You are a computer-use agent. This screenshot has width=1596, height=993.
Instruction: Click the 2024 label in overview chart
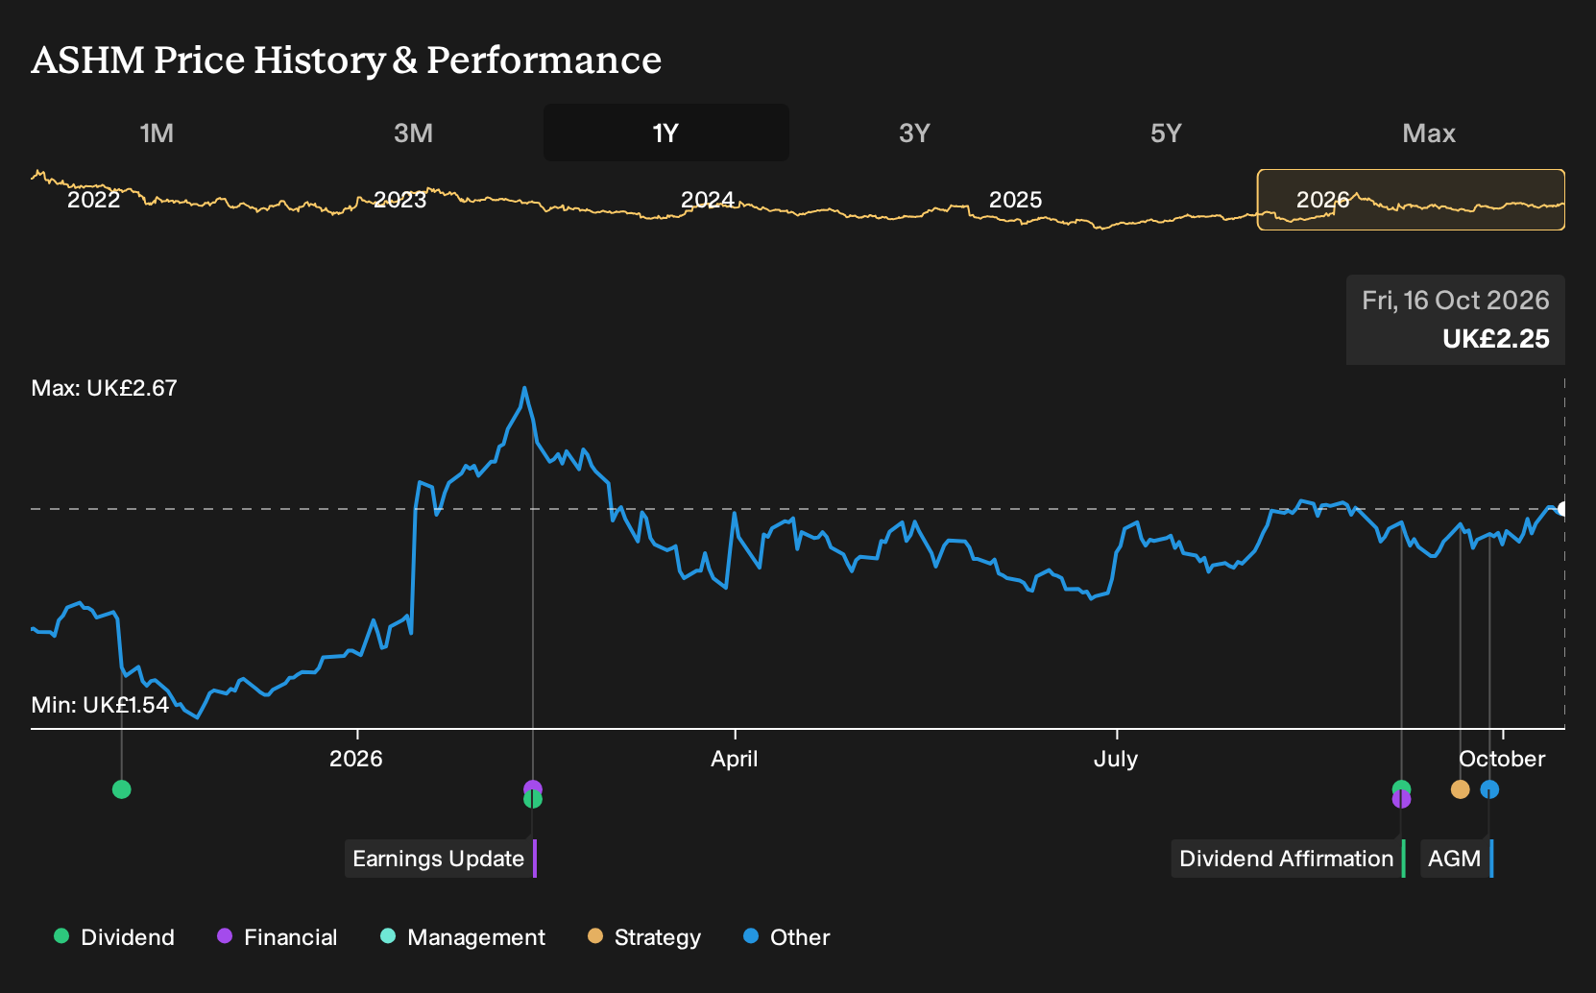coord(708,200)
